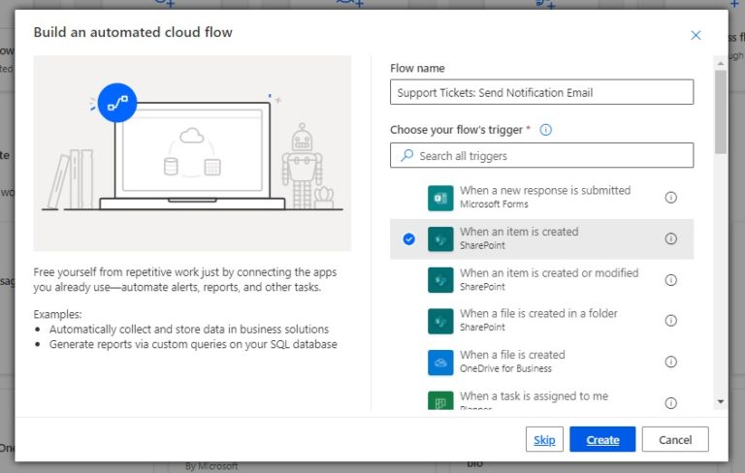Click the Skip button
Viewport: 745px width, 473px height.
tap(544, 440)
